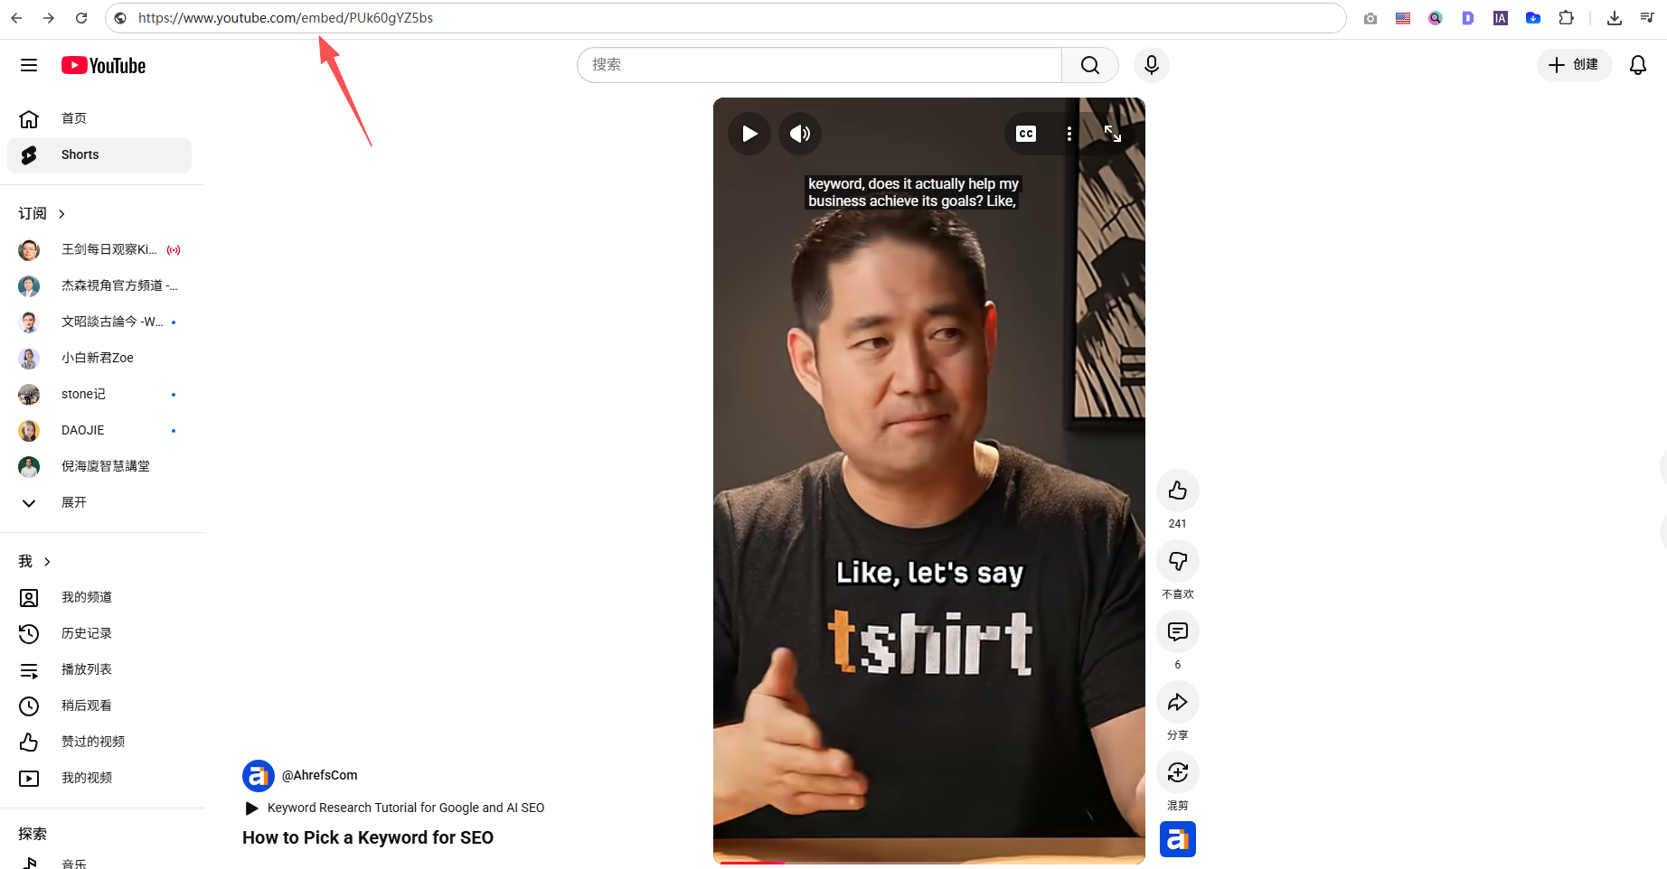Share the short 分享
The height and width of the screenshot is (869, 1667).
click(x=1178, y=702)
